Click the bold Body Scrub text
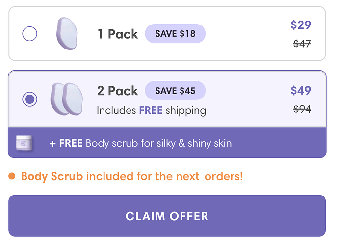337x245 pixels. pyautogui.click(x=52, y=176)
